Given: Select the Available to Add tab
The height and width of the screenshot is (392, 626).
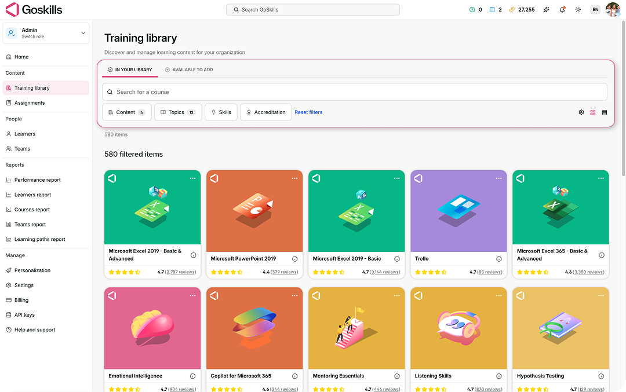Looking at the screenshot, I should coord(189,70).
